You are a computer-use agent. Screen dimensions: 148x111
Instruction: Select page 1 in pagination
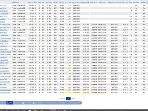(x=68, y=99)
